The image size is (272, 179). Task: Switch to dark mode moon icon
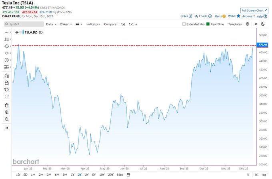coord(263,24)
